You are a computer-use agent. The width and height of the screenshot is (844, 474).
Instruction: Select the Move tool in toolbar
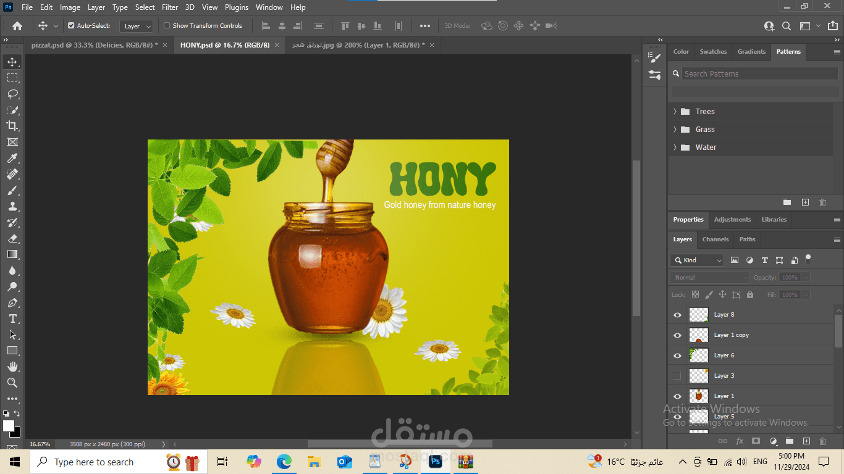tap(12, 62)
